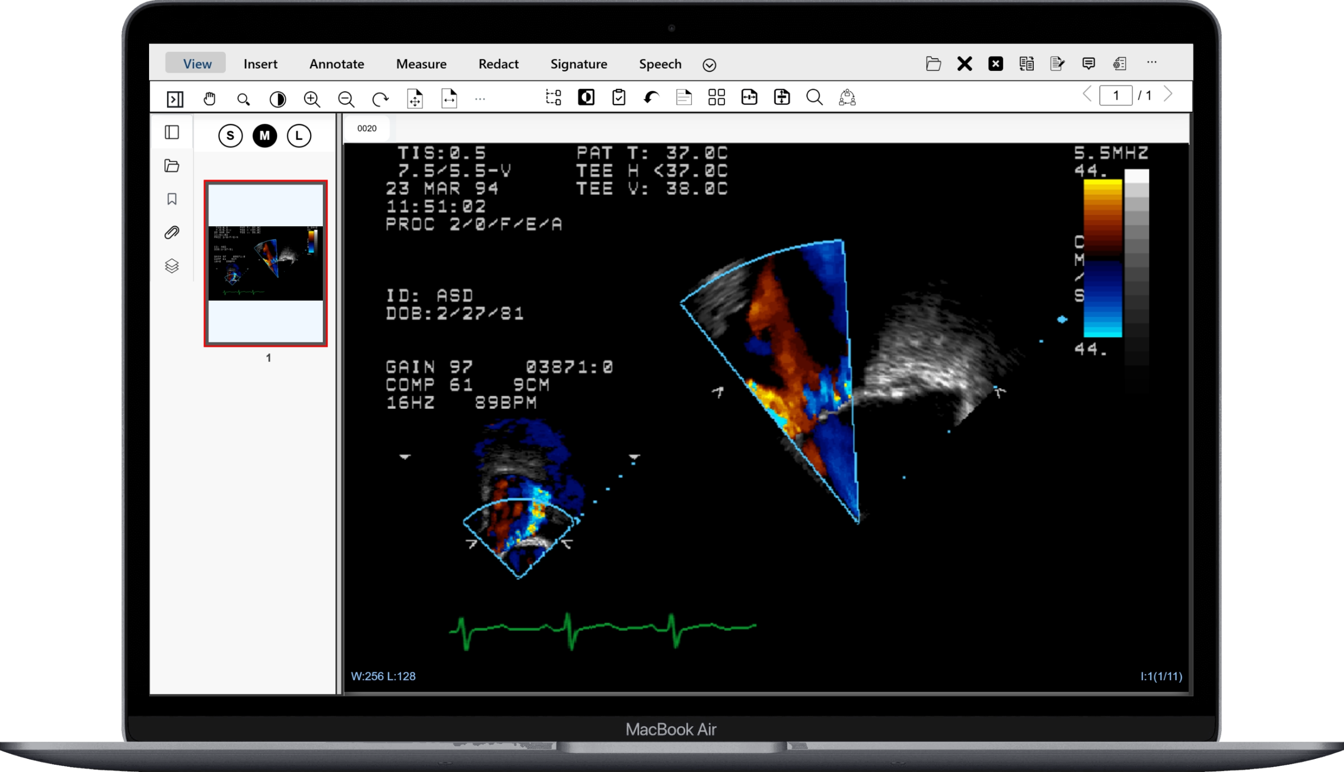
Task: Open top-right more options ellipsis
Action: (1151, 62)
